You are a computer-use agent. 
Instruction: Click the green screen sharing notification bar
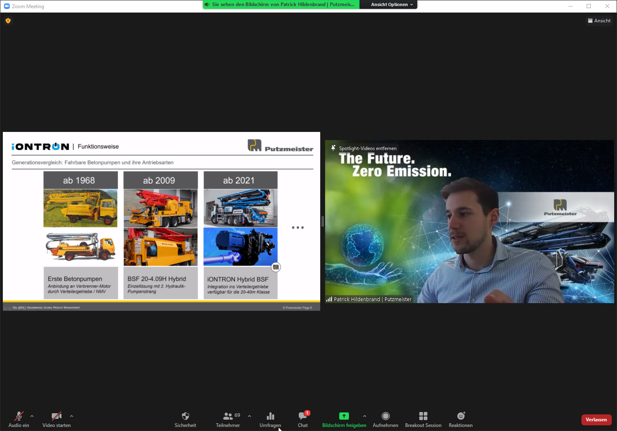point(281,4)
